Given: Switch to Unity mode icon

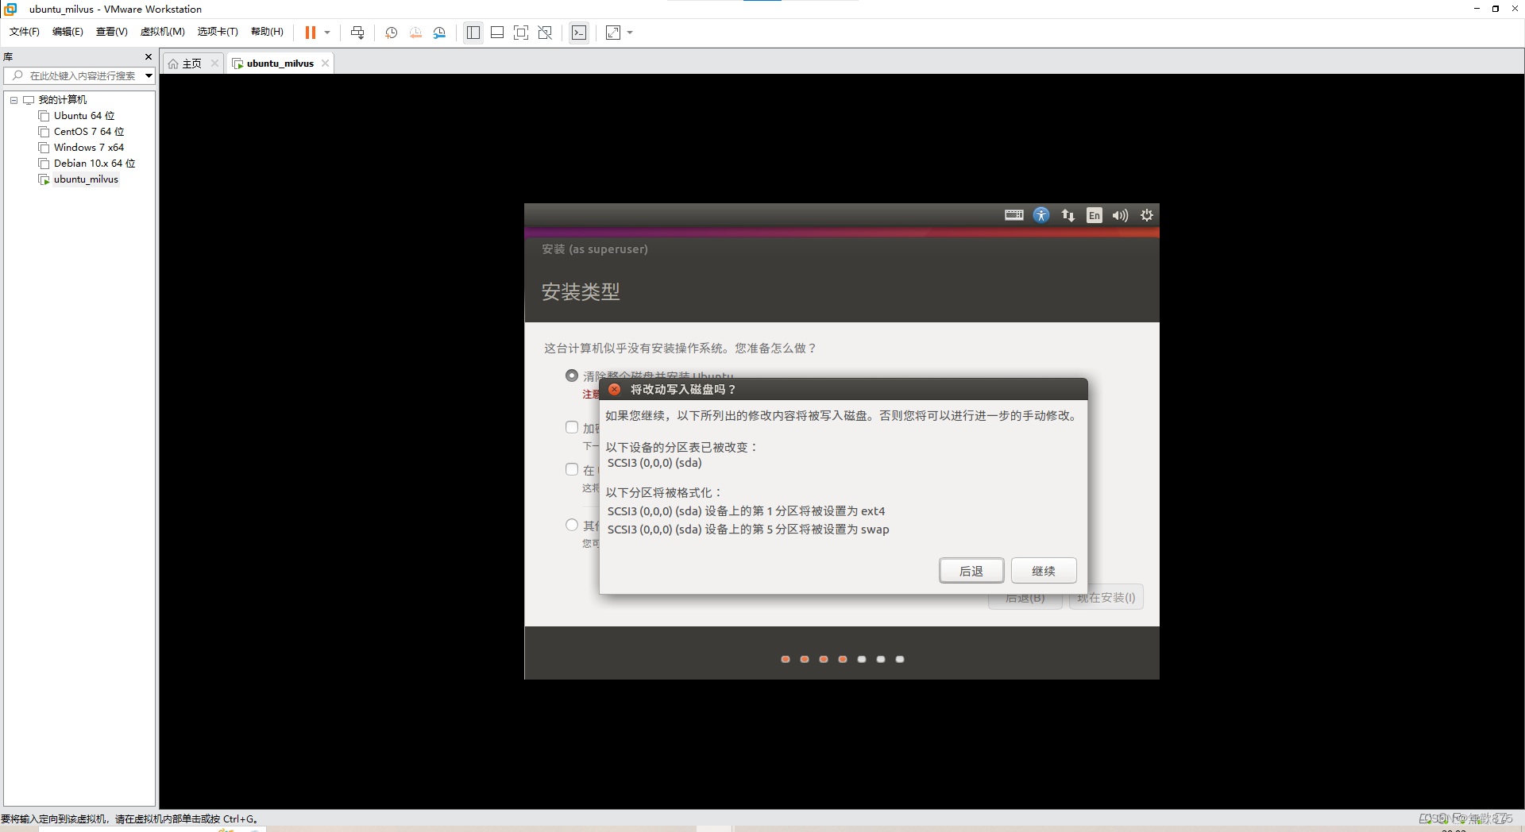Looking at the screenshot, I should 545,33.
